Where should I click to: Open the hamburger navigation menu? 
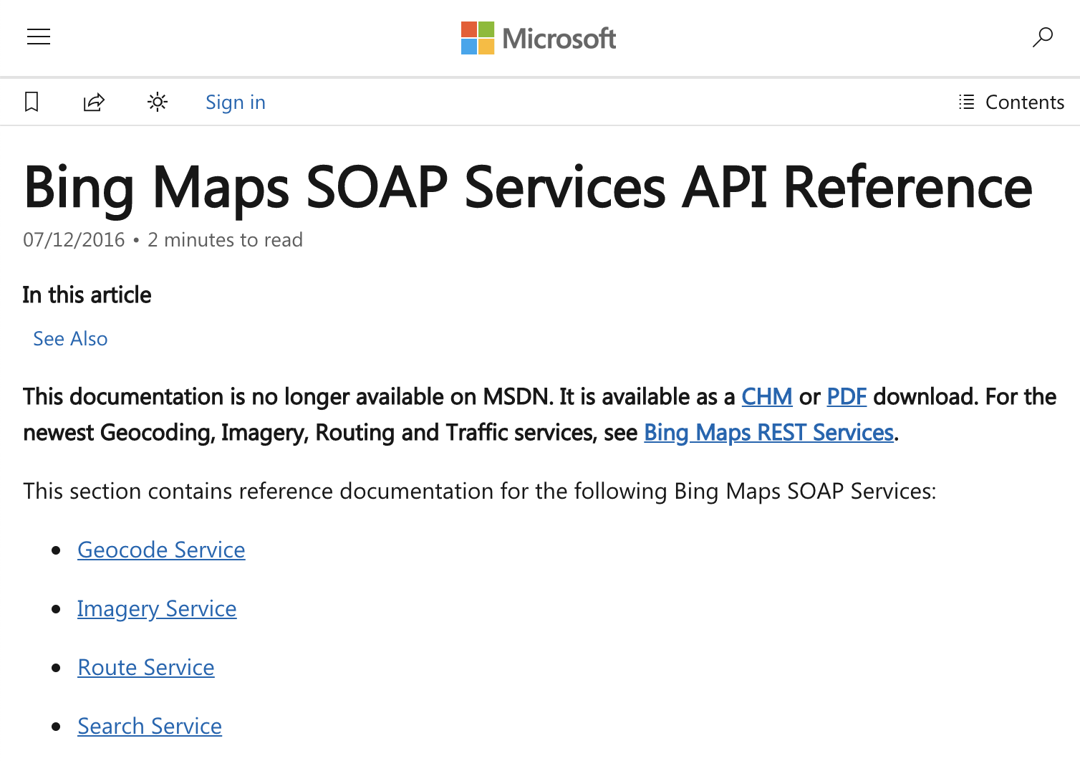pyautogui.click(x=38, y=37)
